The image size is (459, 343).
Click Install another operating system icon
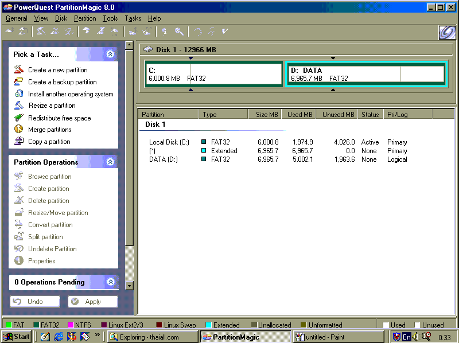18,94
